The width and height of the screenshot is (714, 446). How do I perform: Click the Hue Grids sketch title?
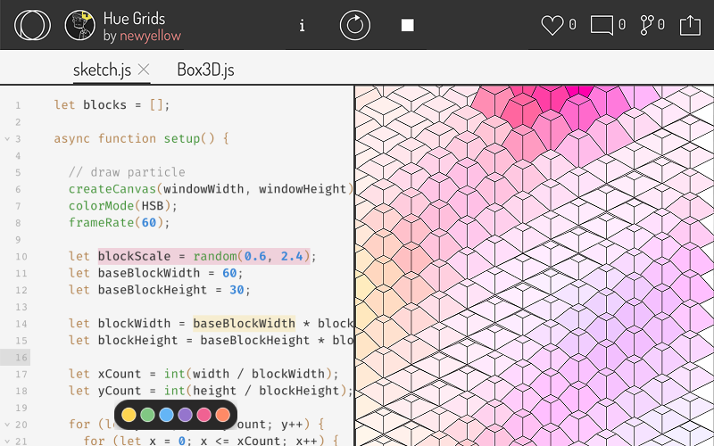[x=134, y=18]
